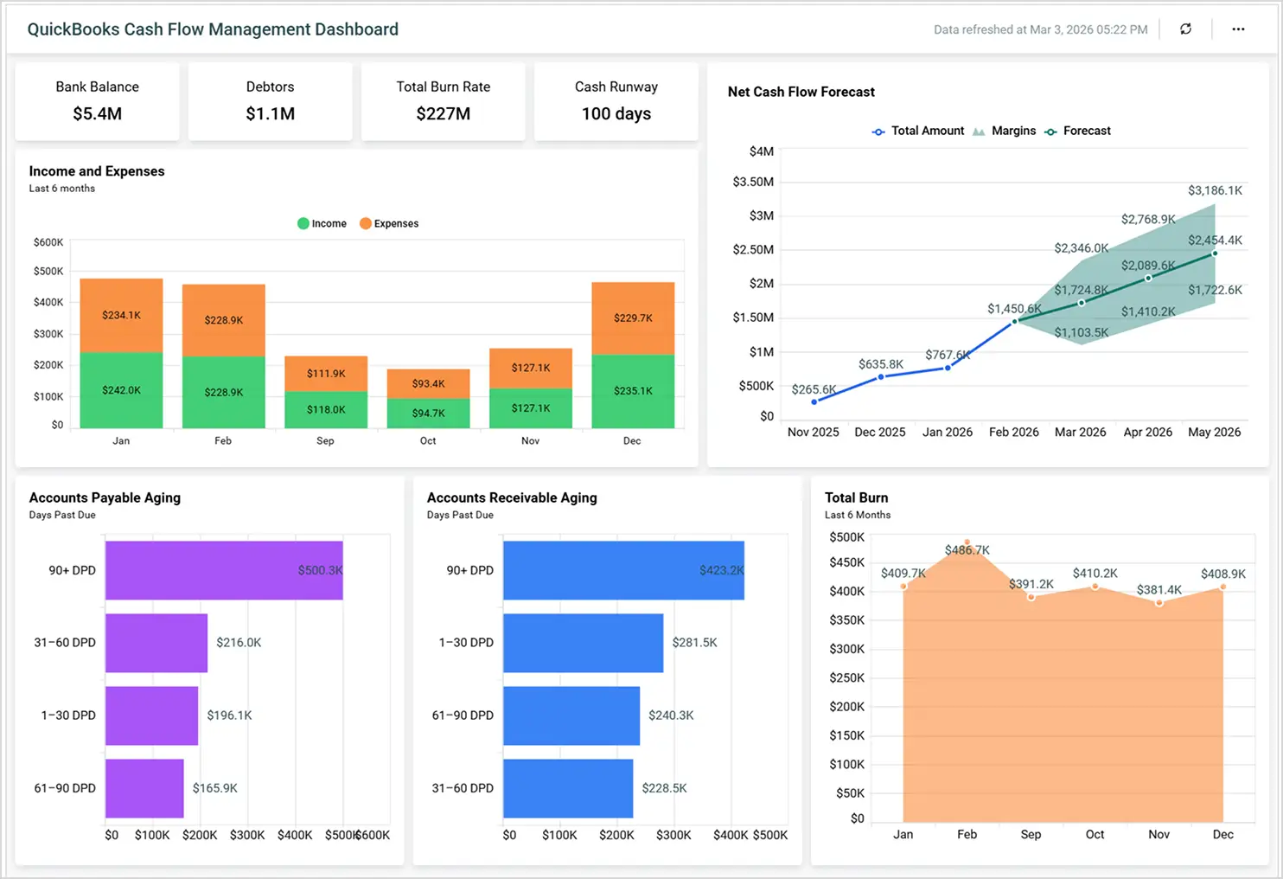Select the Oct income bar $94.7K
The width and height of the screenshot is (1283, 879).
428,414
